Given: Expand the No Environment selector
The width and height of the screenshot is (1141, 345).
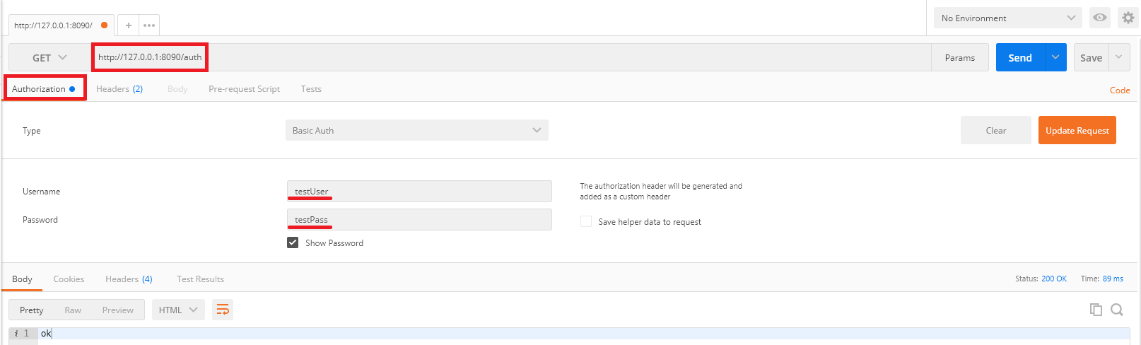Looking at the screenshot, I should (x=1007, y=18).
